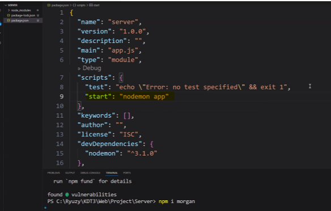Screen dimensions: 331x211
Task: Click the "nodemon" key on line 15
Action: [102, 153]
